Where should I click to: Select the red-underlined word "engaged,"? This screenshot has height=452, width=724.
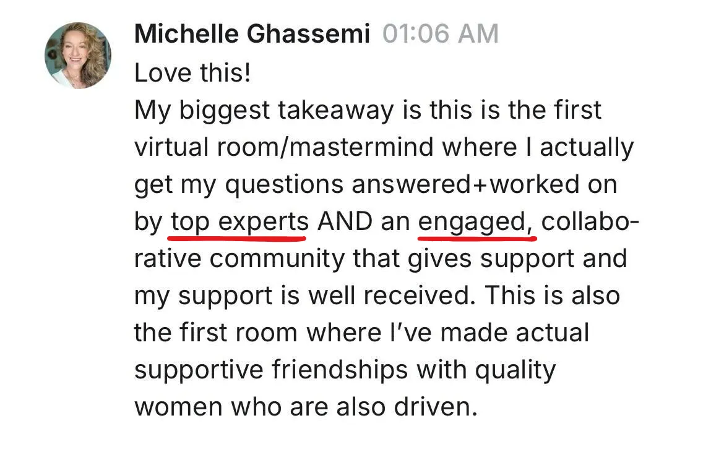coord(475,223)
